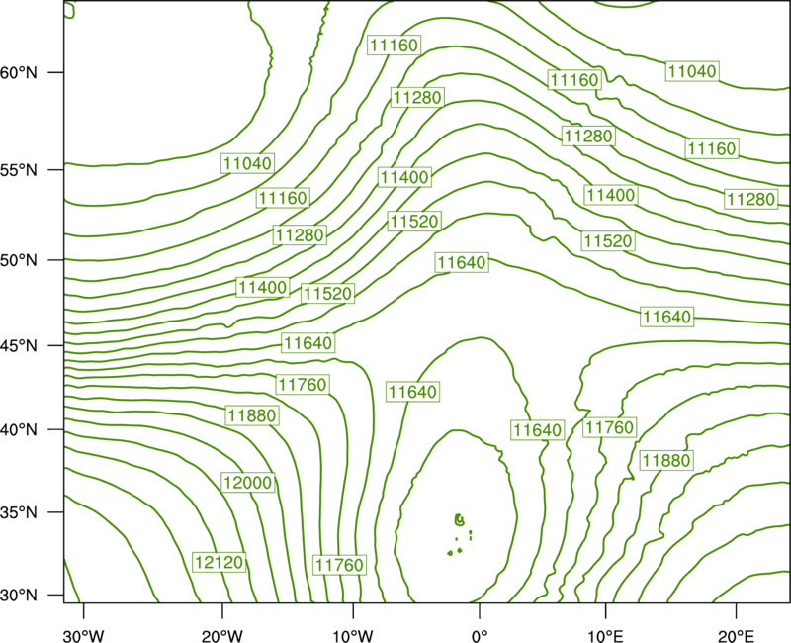Click the 11880 label west of 10°W
The height and width of the screenshot is (643, 791).
pos(252,415)
